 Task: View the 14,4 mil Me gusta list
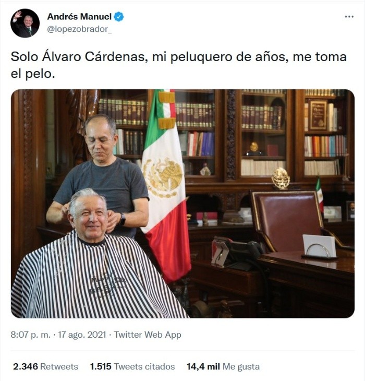click(223, 366)
